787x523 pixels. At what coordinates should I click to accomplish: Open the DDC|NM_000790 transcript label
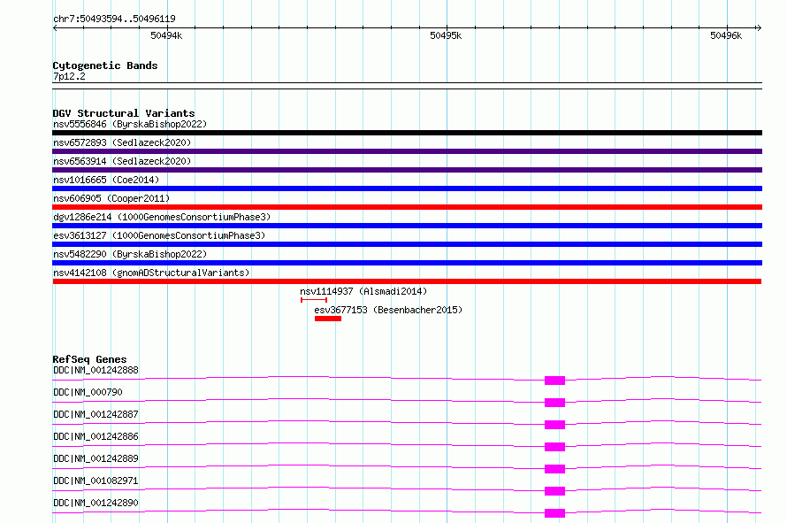88,392
